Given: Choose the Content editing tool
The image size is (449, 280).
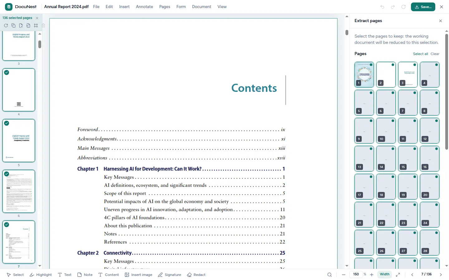Looking at the screenshot, I should tap(109, 275).
